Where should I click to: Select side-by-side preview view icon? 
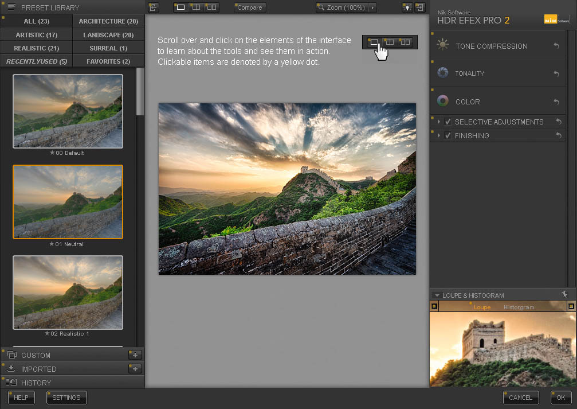point(211,7)
